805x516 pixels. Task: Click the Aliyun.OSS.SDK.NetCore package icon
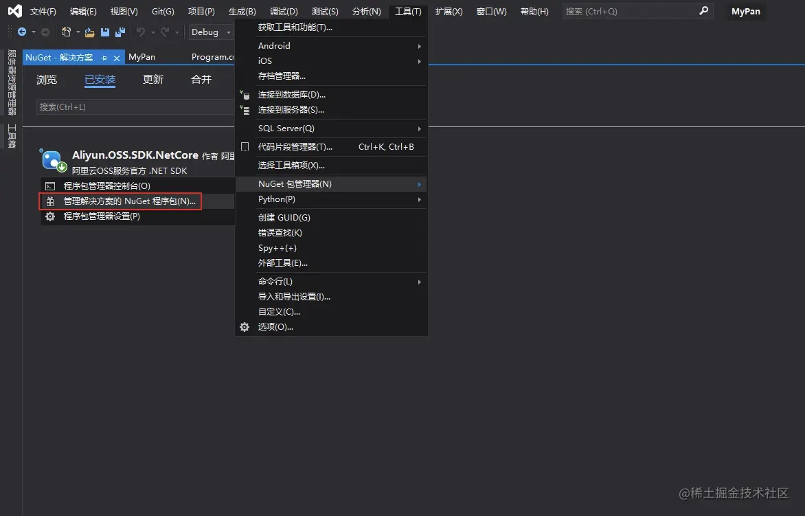(x=53, y=160)
